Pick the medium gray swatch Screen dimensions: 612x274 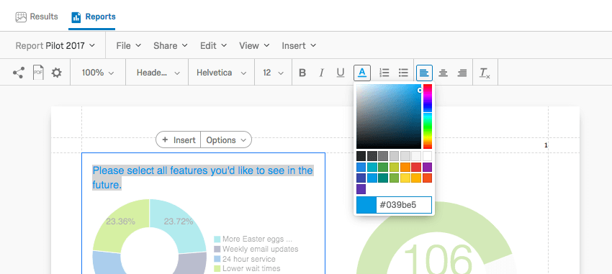tap(383, 156)
